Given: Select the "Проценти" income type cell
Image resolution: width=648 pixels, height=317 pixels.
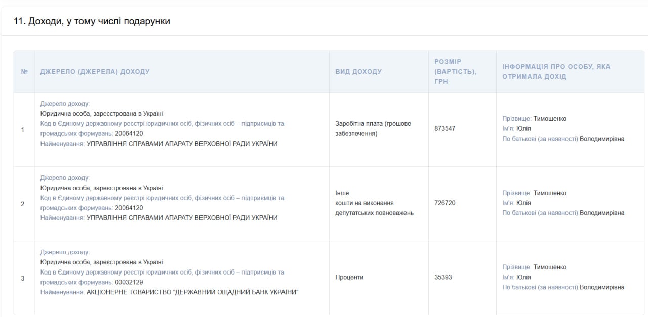Looking at the screenshot, I should click(x=349, y=278).
